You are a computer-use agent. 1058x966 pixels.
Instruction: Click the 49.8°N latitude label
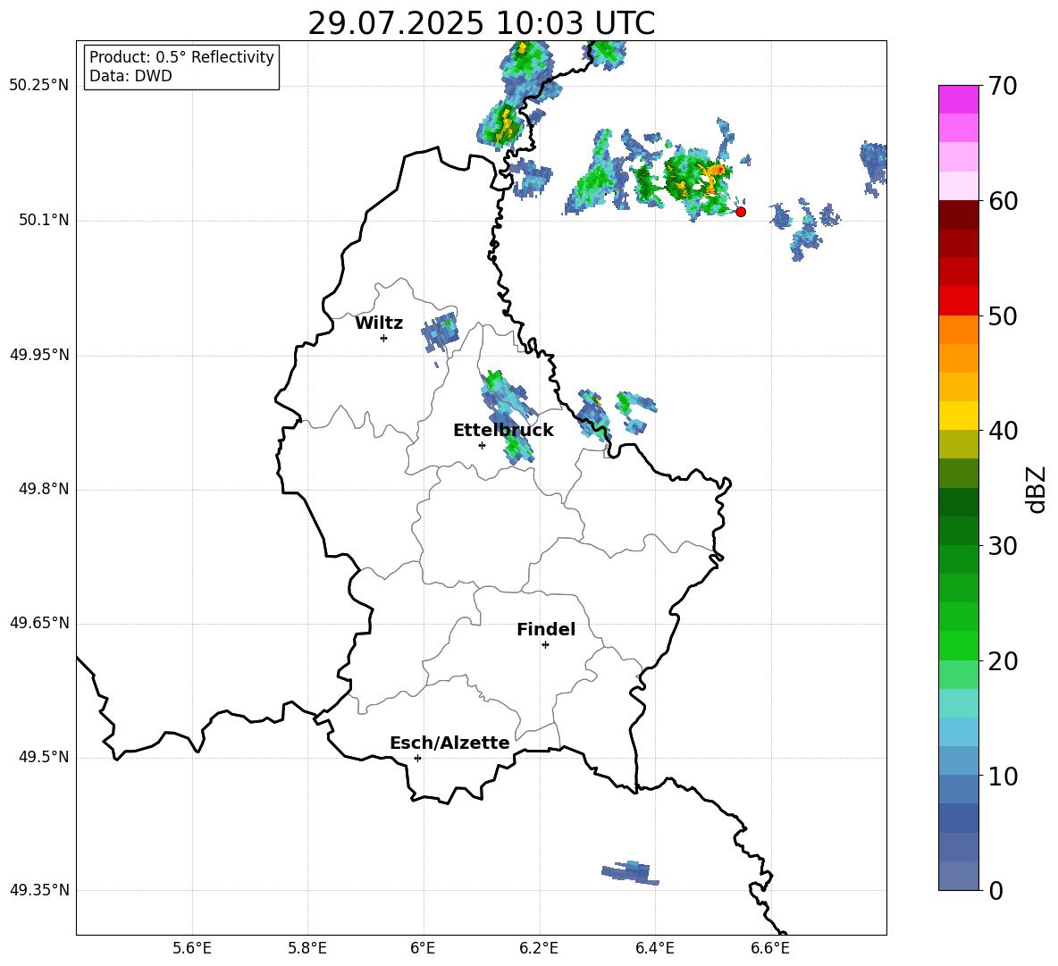(45, 489)
